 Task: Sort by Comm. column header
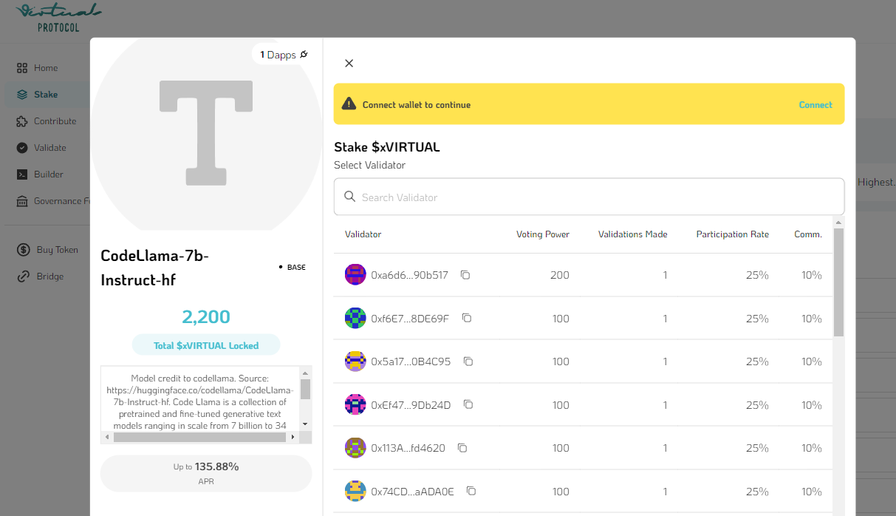click(x=808, y=234)
